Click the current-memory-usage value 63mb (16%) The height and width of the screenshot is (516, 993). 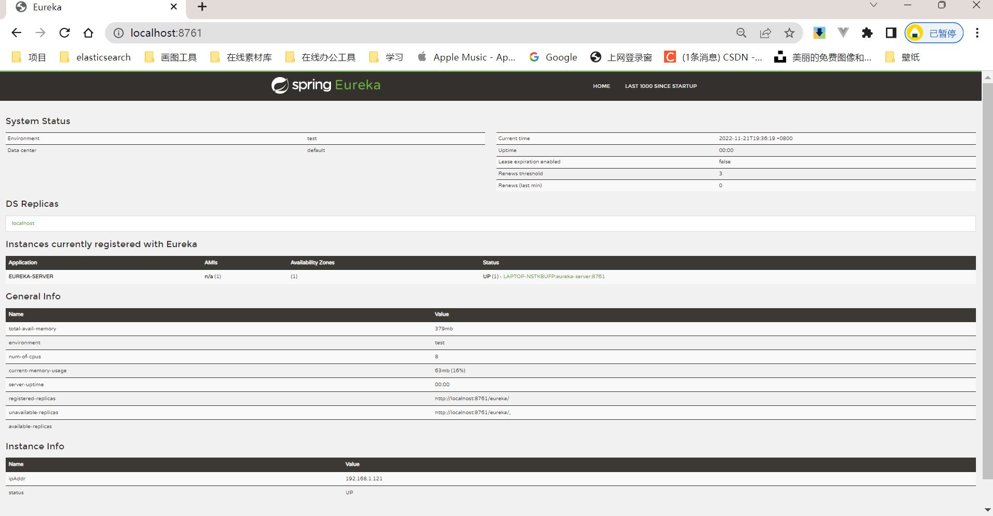tap(450, 371)
